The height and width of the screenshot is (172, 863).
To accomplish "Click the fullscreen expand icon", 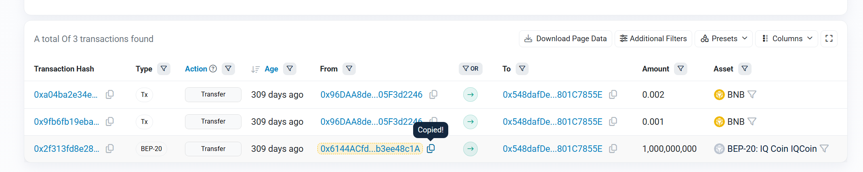I will point(829,38).
